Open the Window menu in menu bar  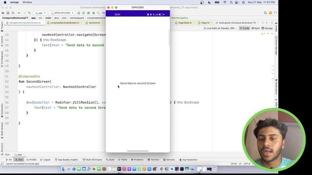point(27,2)
